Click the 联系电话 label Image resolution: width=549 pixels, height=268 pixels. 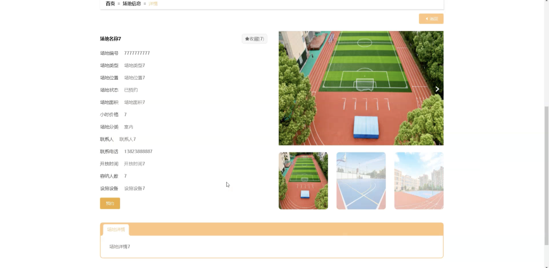(x=109, y=151)
